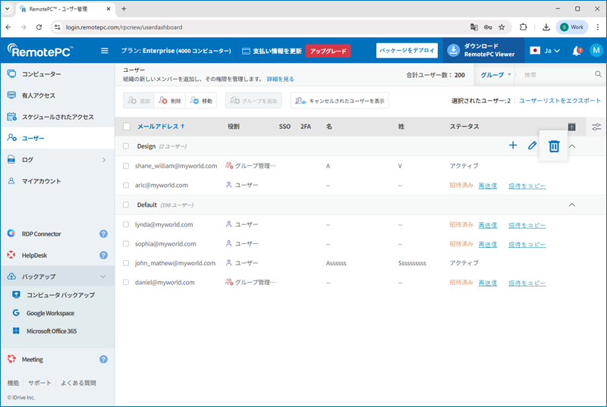The height and width of the screenshot is (407, 607).
Task: Open スケジュールされたアクセス in sidebar
Action: coord(58,117)
